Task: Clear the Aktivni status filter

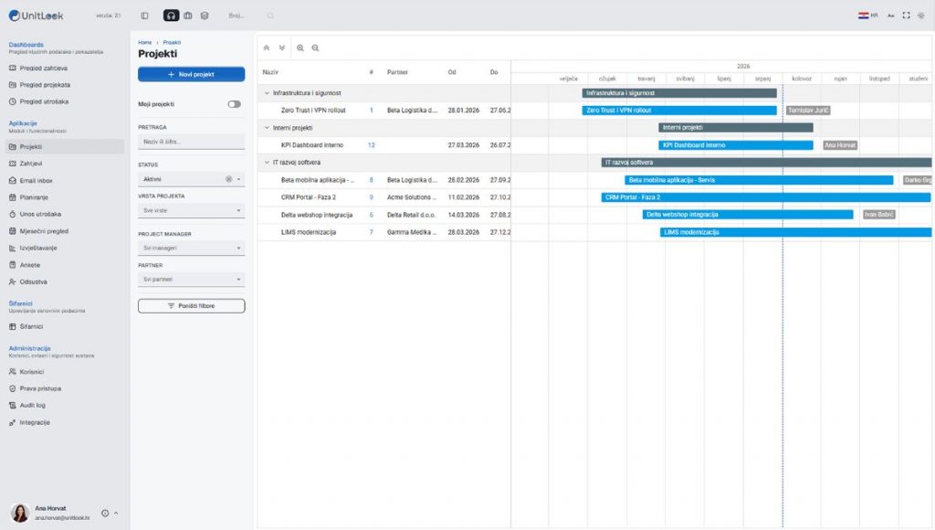Action: pyautogui.click(x=228, y=179)
